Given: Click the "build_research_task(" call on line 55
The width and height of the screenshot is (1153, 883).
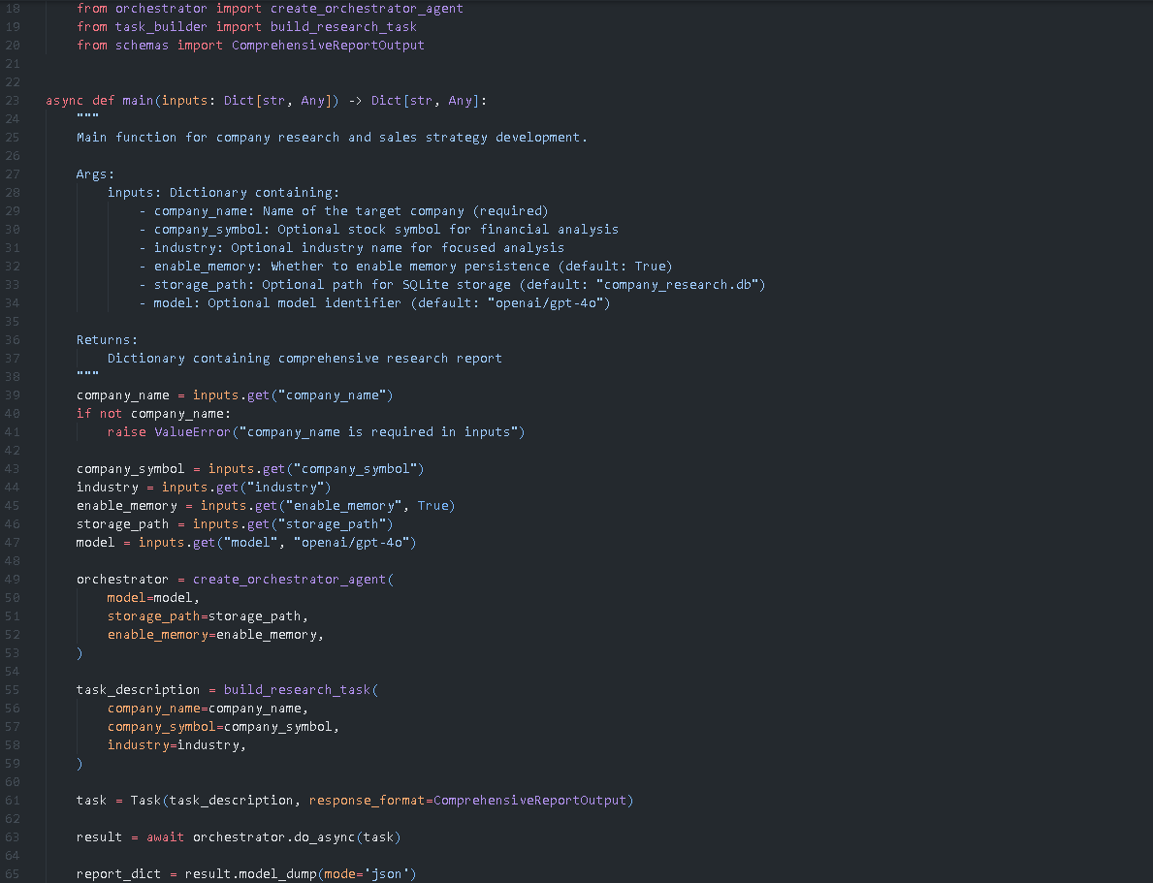Looking at the screenshot, I should (x=301, y=690).
